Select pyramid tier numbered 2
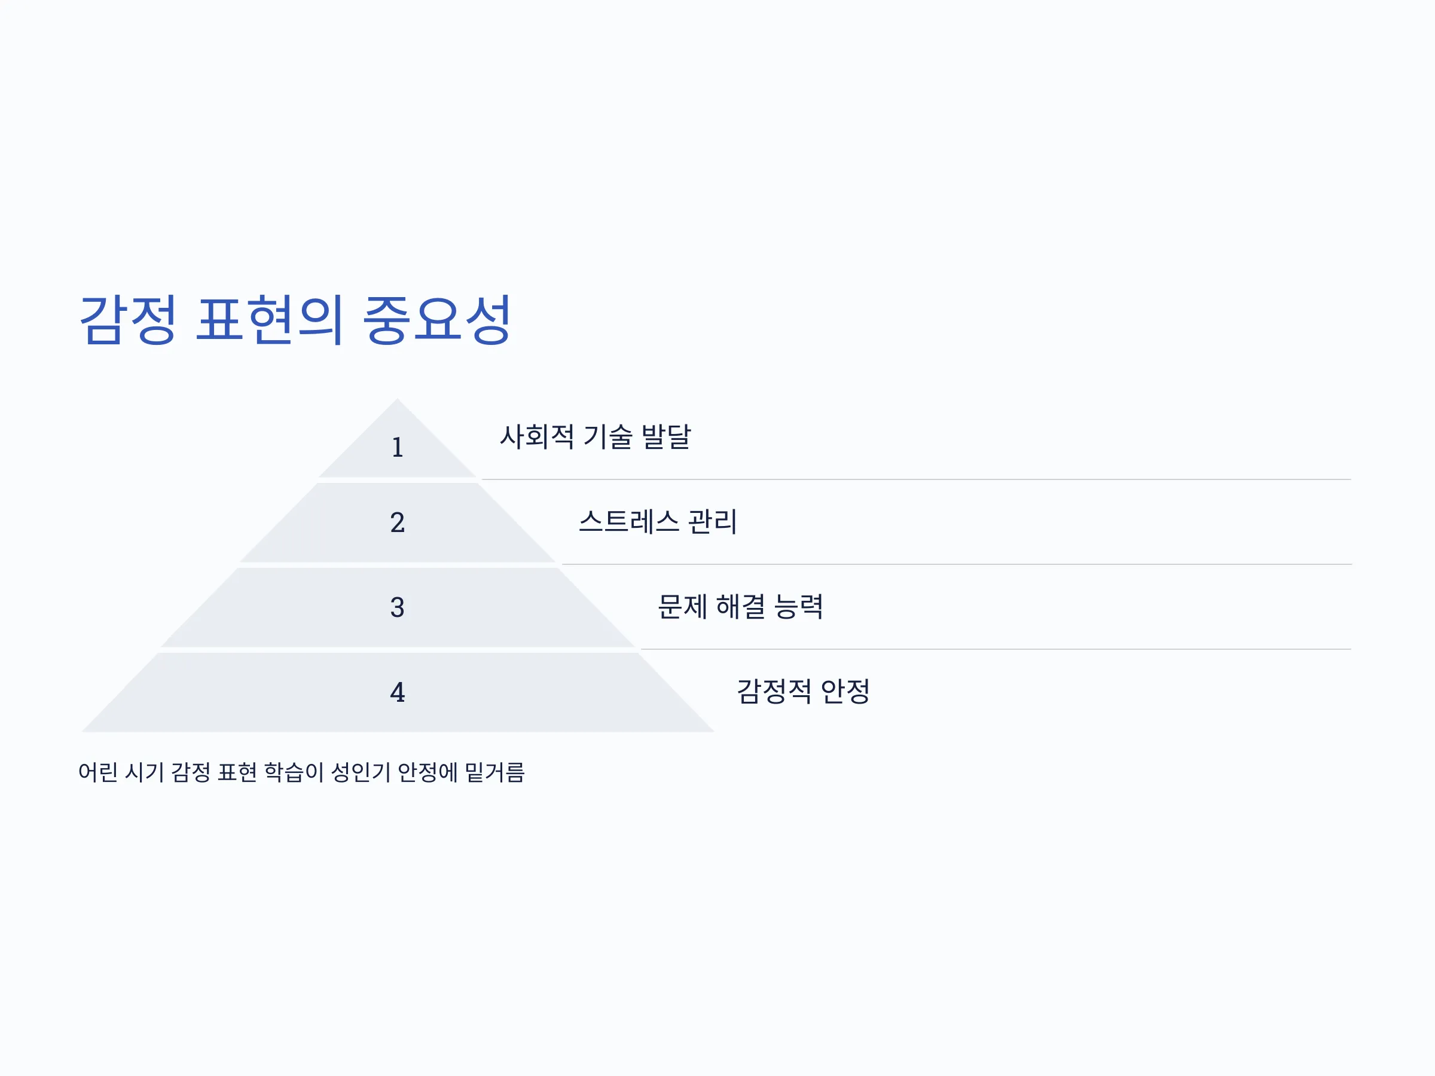Image resolution: width=1435 pixels, height=1076 pixels. point(398,523)
